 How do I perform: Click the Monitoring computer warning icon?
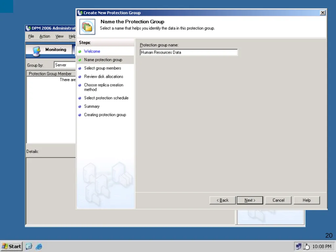point(37,51)
